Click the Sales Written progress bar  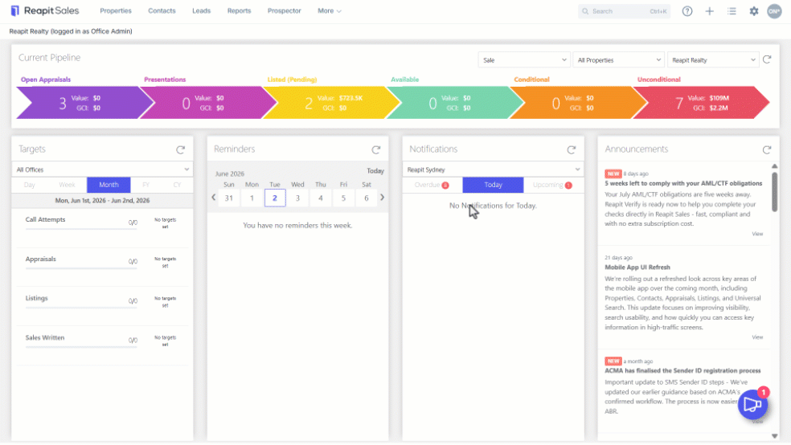(81, 347)
